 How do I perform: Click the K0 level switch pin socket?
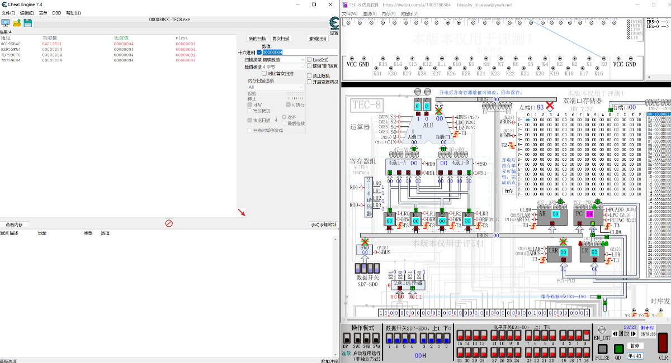click(x=604, y=58)
